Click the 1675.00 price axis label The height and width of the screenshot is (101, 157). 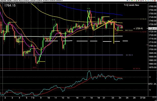152,67
